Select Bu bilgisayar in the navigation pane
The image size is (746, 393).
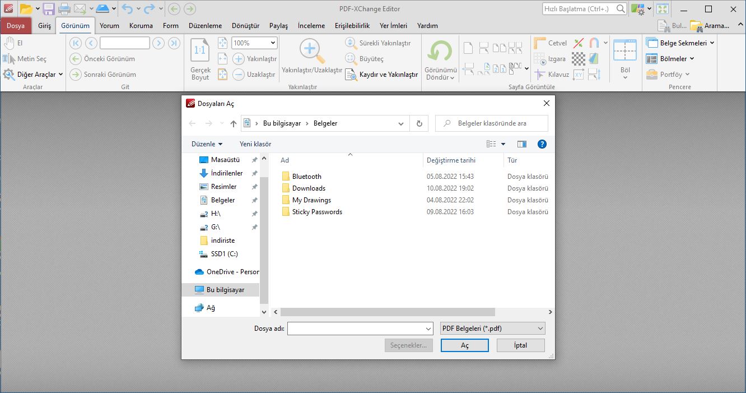[x=221, y=290]
